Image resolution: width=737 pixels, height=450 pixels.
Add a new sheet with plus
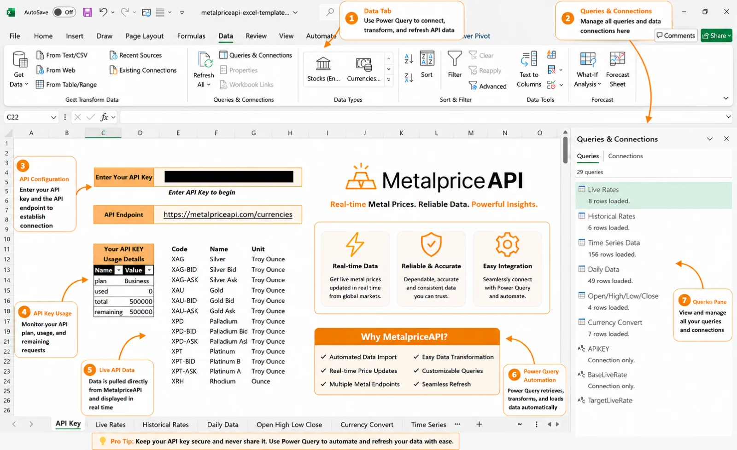tap(479, 424)
